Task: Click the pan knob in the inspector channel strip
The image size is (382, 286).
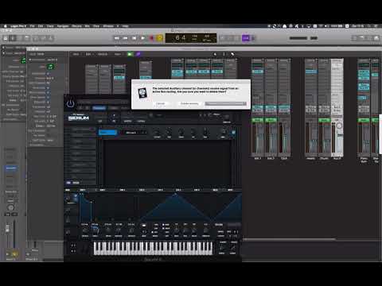Action: click(10, 207)
